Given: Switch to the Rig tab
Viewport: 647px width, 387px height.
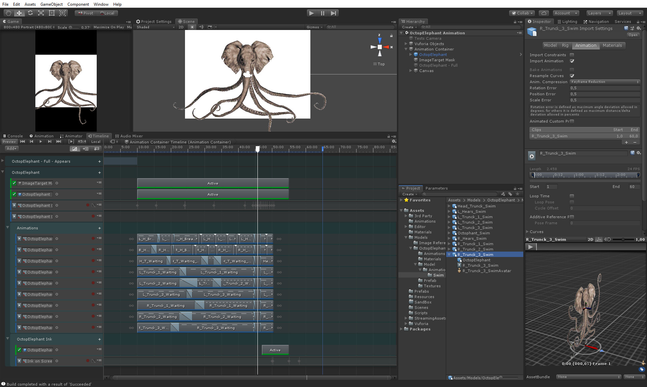Looking at the screenshot, I should pos(565,45).
